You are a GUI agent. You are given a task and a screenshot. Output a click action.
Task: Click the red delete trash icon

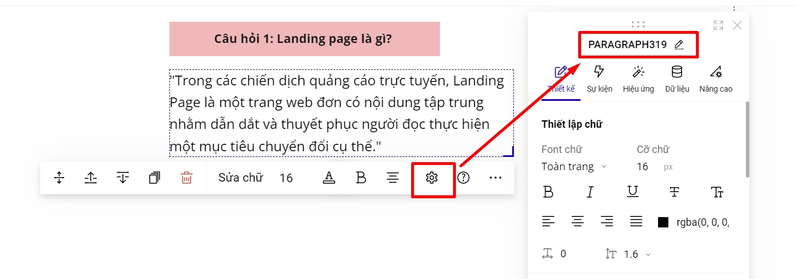pos(186,178)
